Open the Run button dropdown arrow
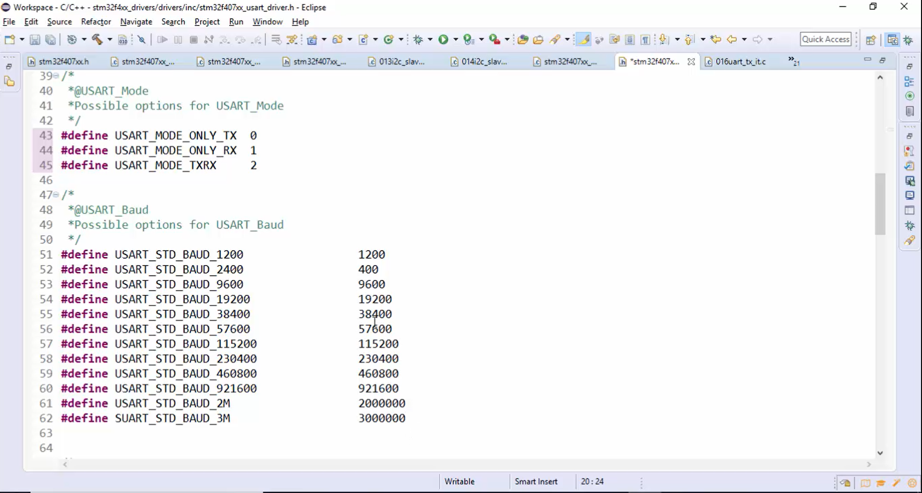This screenshot has width=922, height=493. tap(455, 39)
